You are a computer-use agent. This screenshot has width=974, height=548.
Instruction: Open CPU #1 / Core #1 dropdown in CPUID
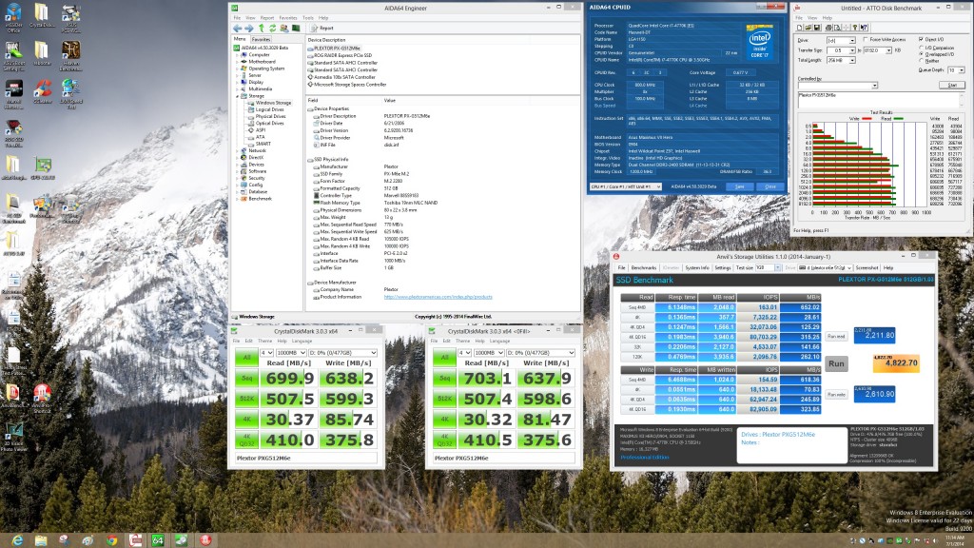(626, 186)
